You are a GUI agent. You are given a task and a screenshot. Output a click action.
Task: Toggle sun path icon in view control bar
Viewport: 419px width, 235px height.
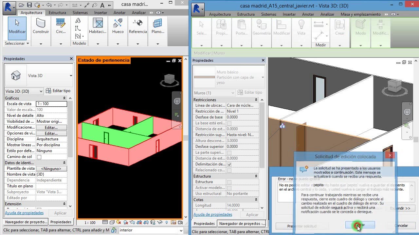[118, 222]
